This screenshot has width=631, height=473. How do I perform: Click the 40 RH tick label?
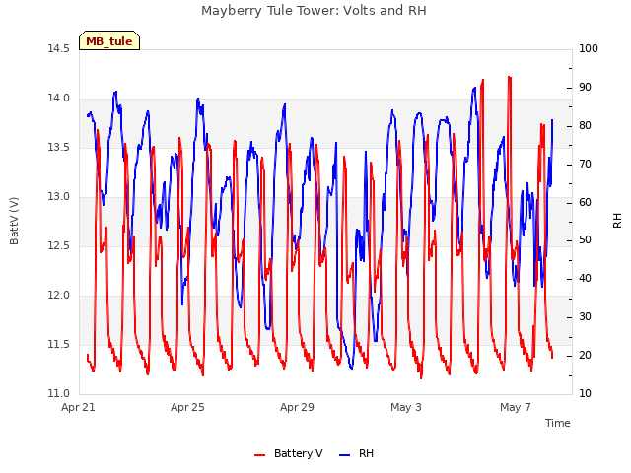(585, 278)
